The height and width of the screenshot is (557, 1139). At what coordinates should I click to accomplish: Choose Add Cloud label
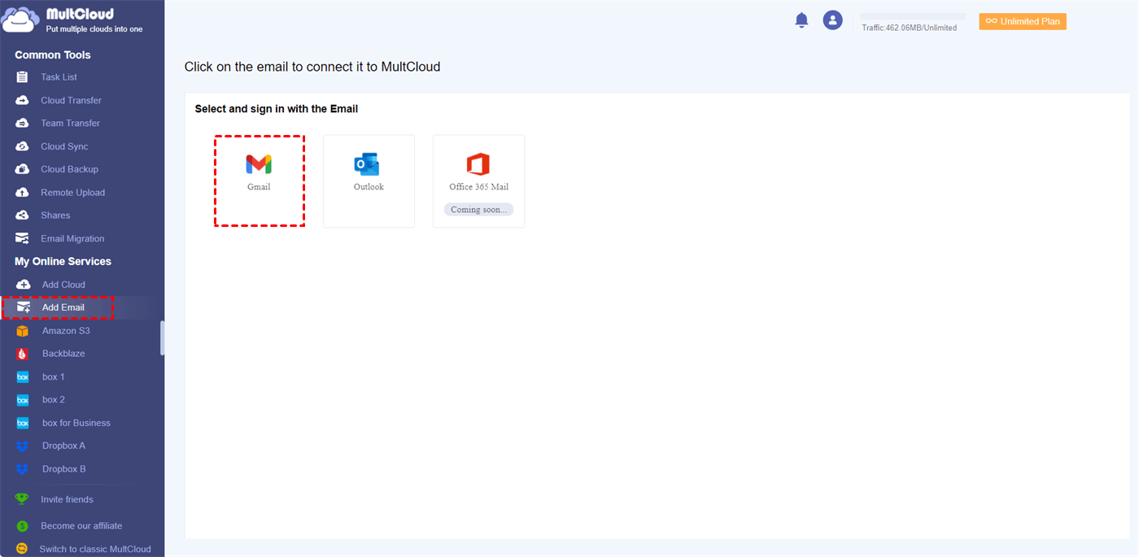[63, 285]
